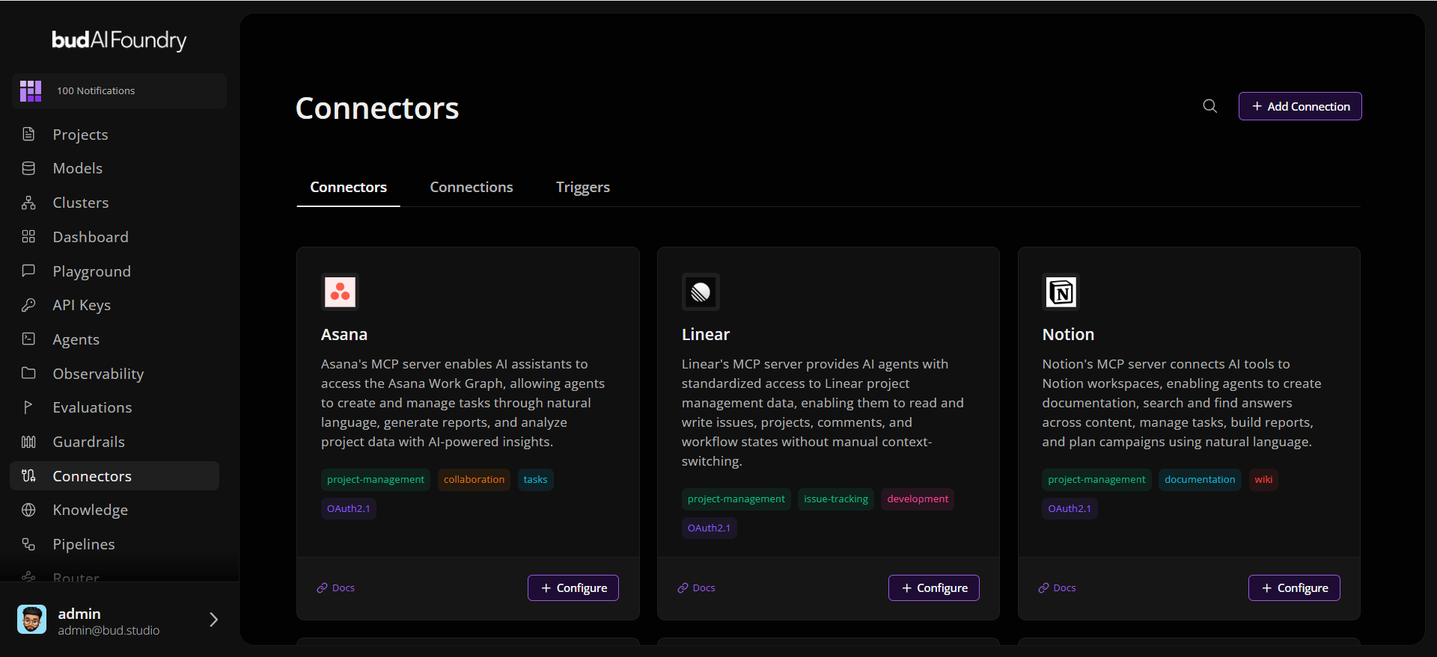Click the Asana card title
Screen dimensions: 1437x657
pos(344,334)
